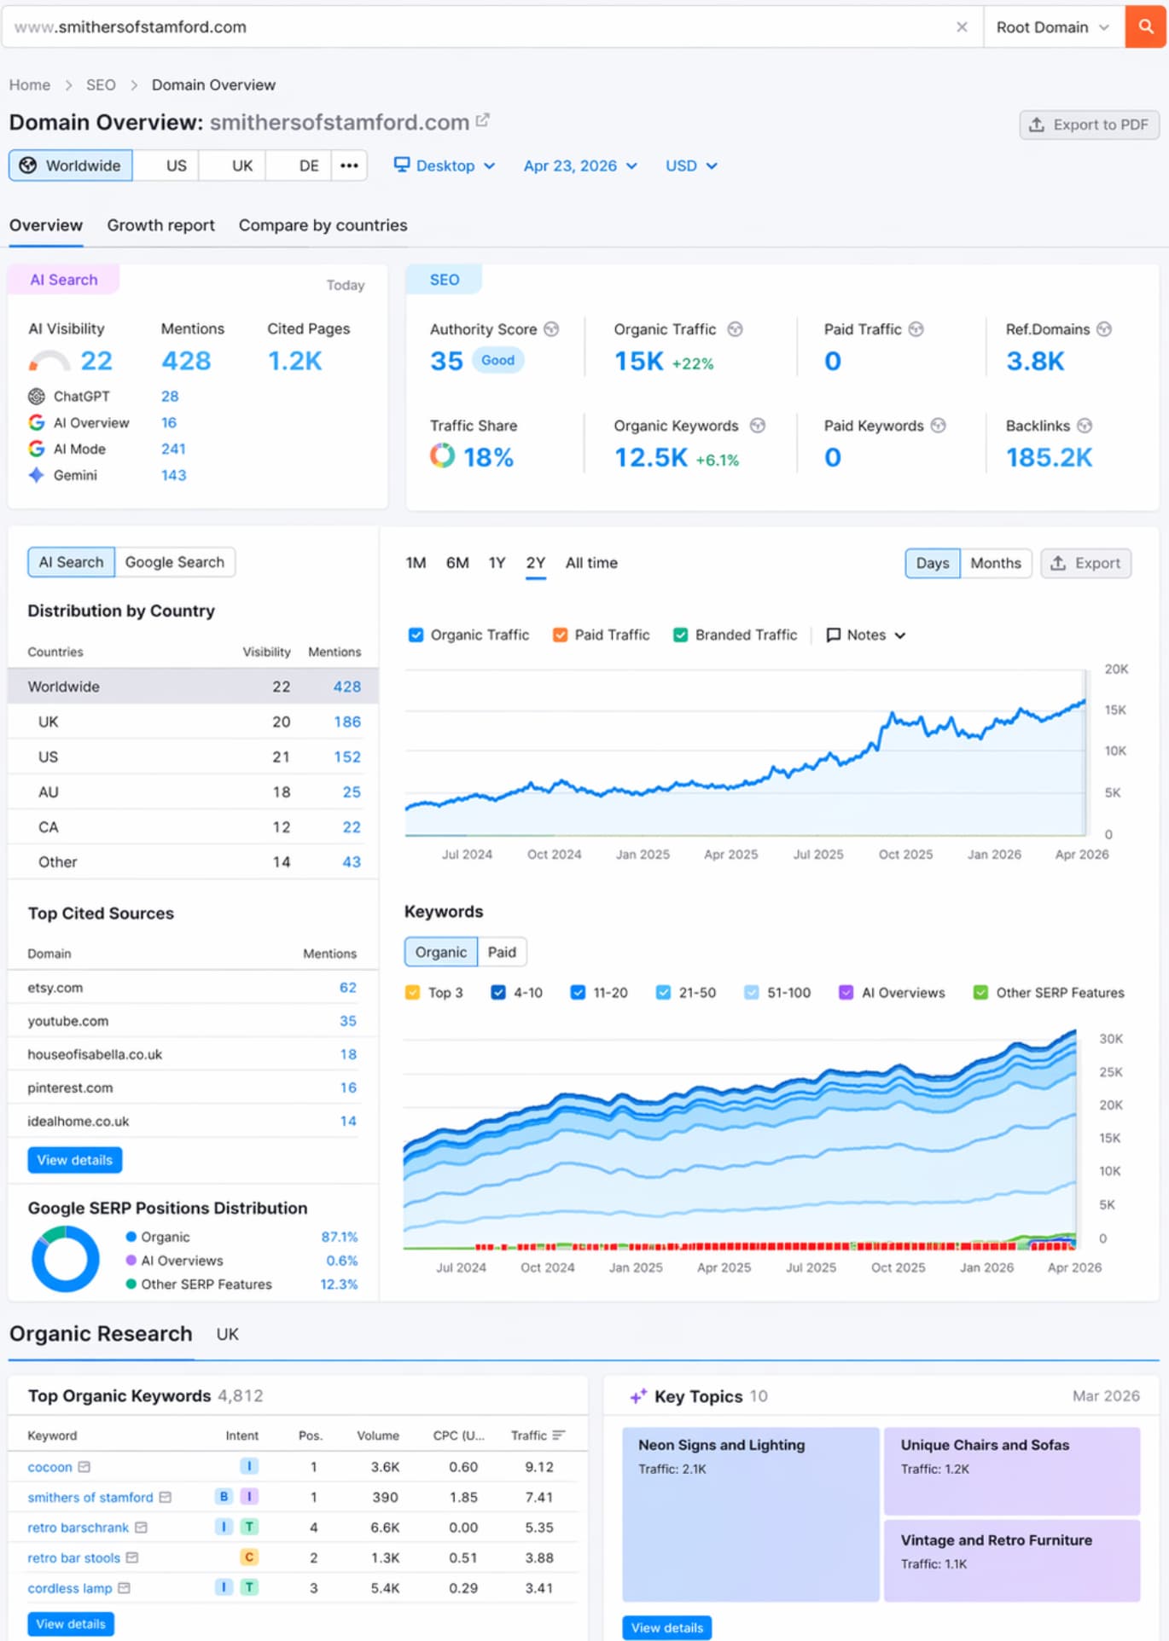Click the SERP icon beside cocoon keyword
This screenshot has width=1169, height=1641.
84,1467
